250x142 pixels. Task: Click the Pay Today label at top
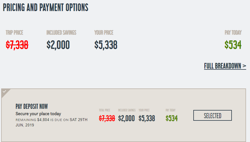[x=233, y=33]
